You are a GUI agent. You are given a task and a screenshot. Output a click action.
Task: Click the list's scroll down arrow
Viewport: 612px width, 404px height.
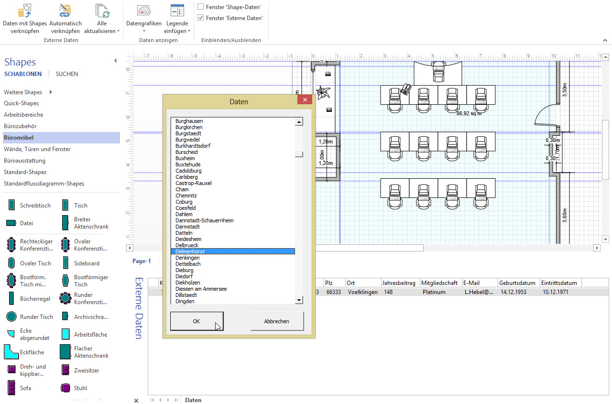click(299, 300)
